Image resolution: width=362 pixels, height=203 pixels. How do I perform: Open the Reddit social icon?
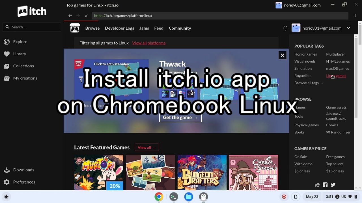[317, 185]
